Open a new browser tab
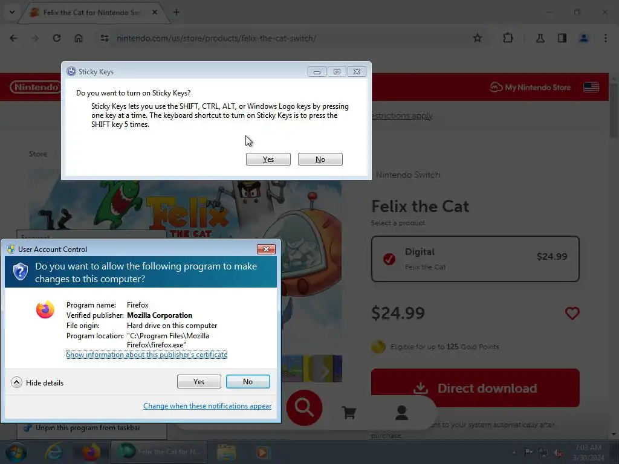Viewport: 619px width, 464px height. coord(177,12)
